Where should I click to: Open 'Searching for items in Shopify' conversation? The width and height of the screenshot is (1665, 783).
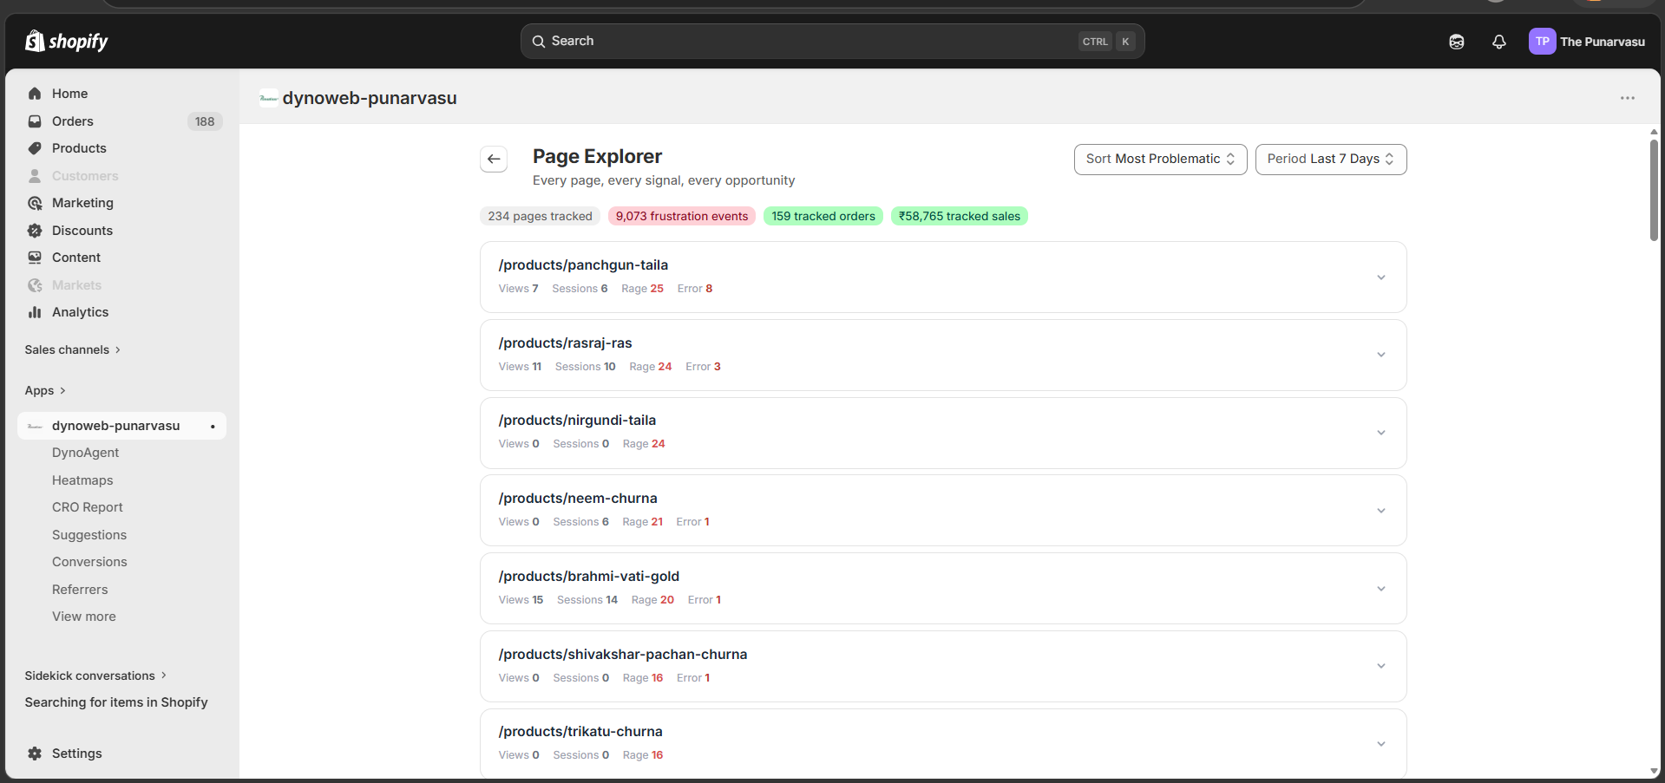[116, 702]
